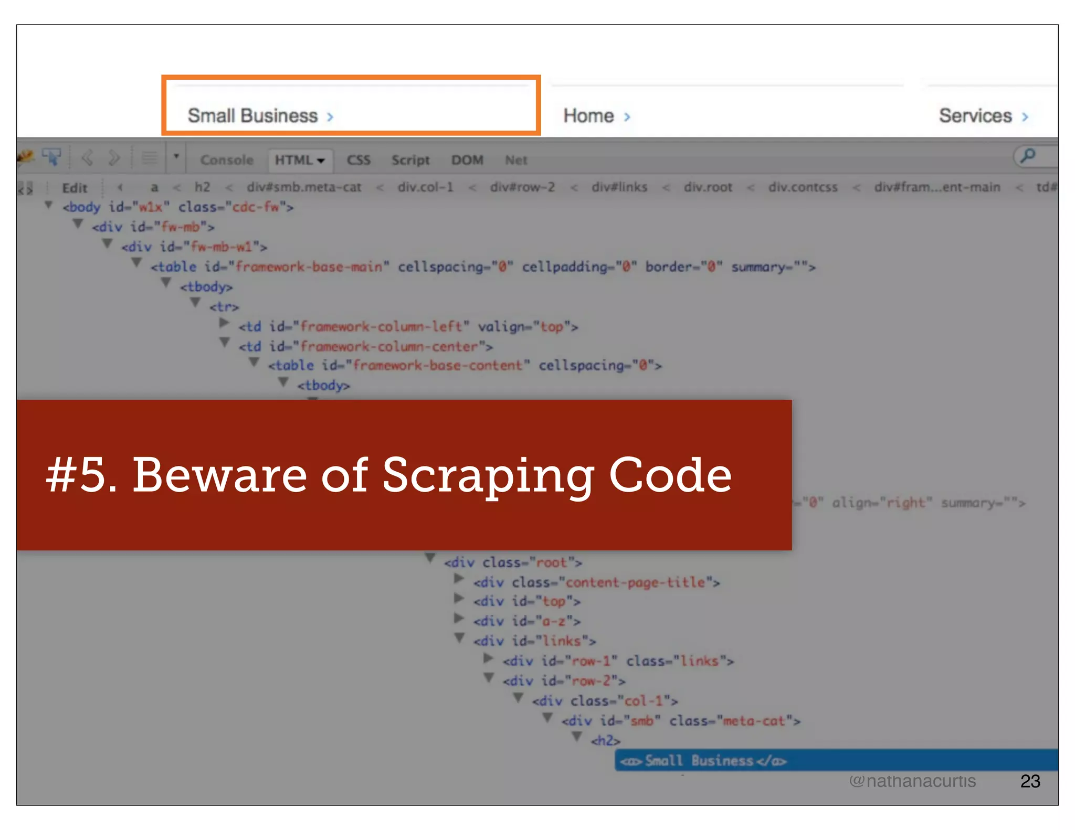Screen dimensions: 1075x830
Task: Go forward with the right arrow icon
Action: pos(114,157)
